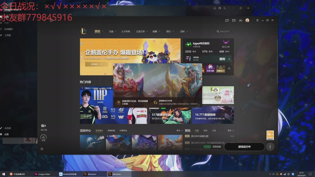The width and height of the screenshot is (315, 177).
Task: Click the banner next arrow
Action: (x=179, y=57)
